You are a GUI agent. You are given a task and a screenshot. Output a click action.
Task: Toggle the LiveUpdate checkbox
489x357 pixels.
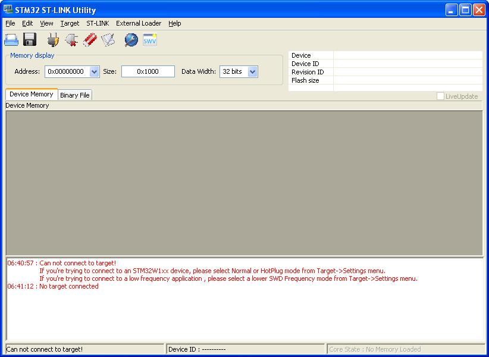tap(440, 96)
